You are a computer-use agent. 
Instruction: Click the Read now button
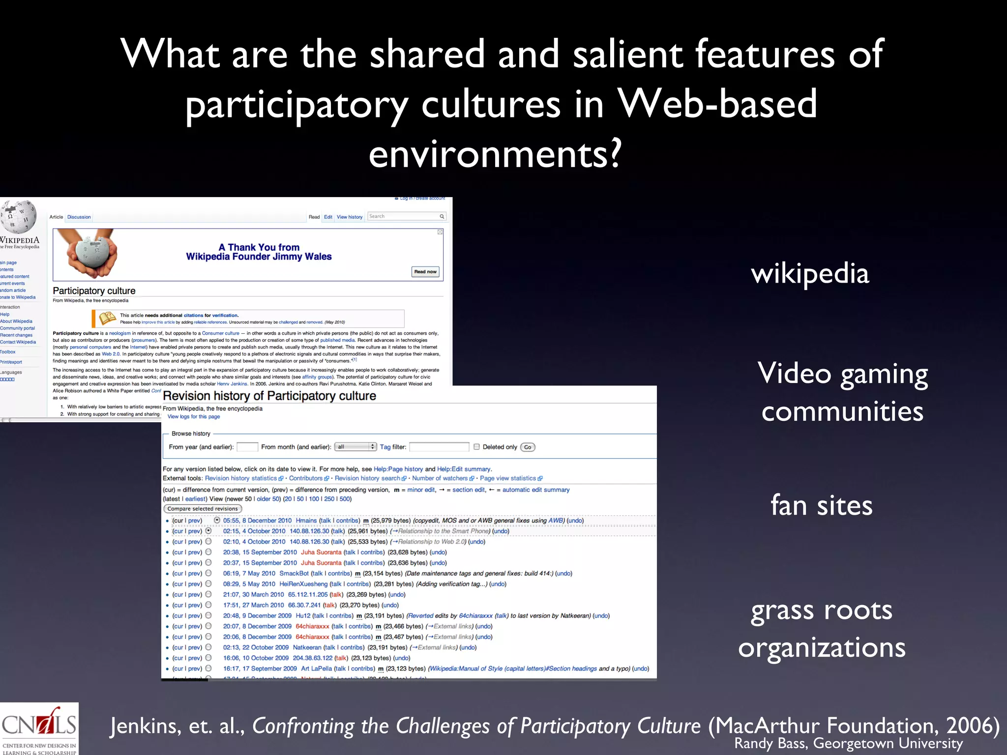425,272
